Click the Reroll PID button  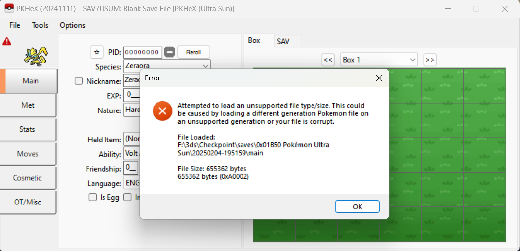194,52
